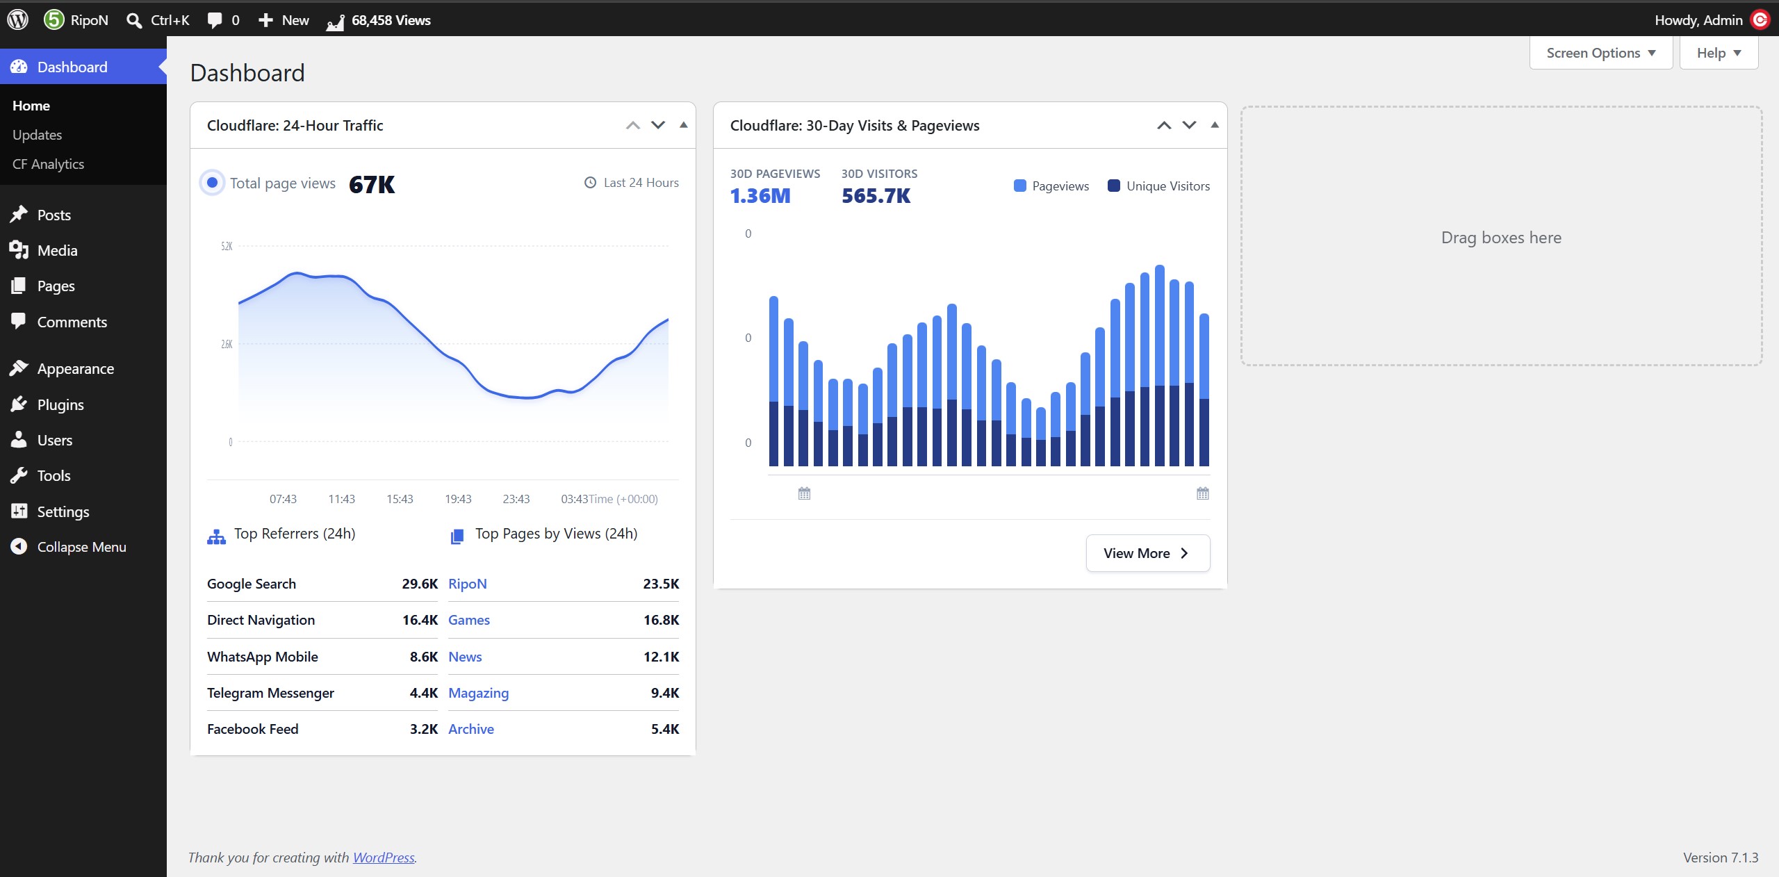
Task: Move 30-Day Visits widget down
Action: 1190,125
